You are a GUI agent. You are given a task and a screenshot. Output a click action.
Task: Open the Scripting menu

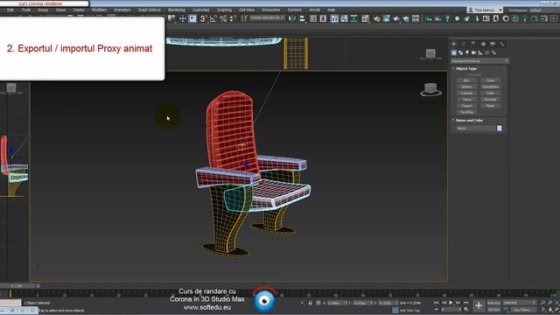point(224,10)
